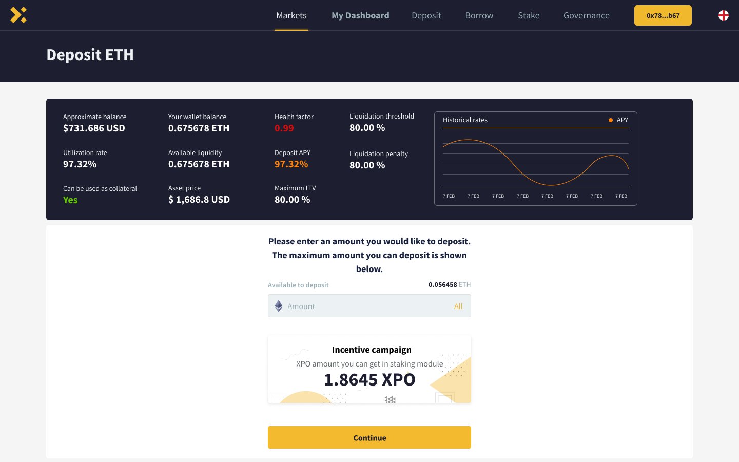Switch to My Dashboard
Viewport: 739px width, 462px height.
click(x=360, y=15)
